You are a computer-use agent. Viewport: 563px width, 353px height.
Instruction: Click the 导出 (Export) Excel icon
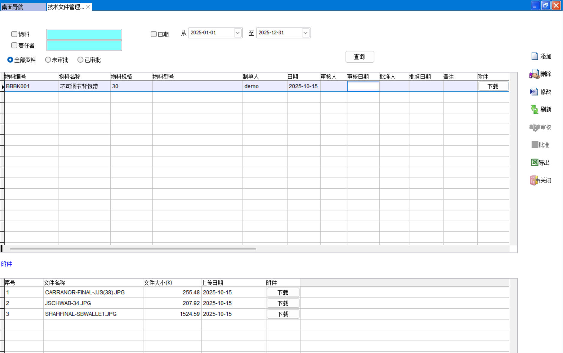[x=535, y=163]
